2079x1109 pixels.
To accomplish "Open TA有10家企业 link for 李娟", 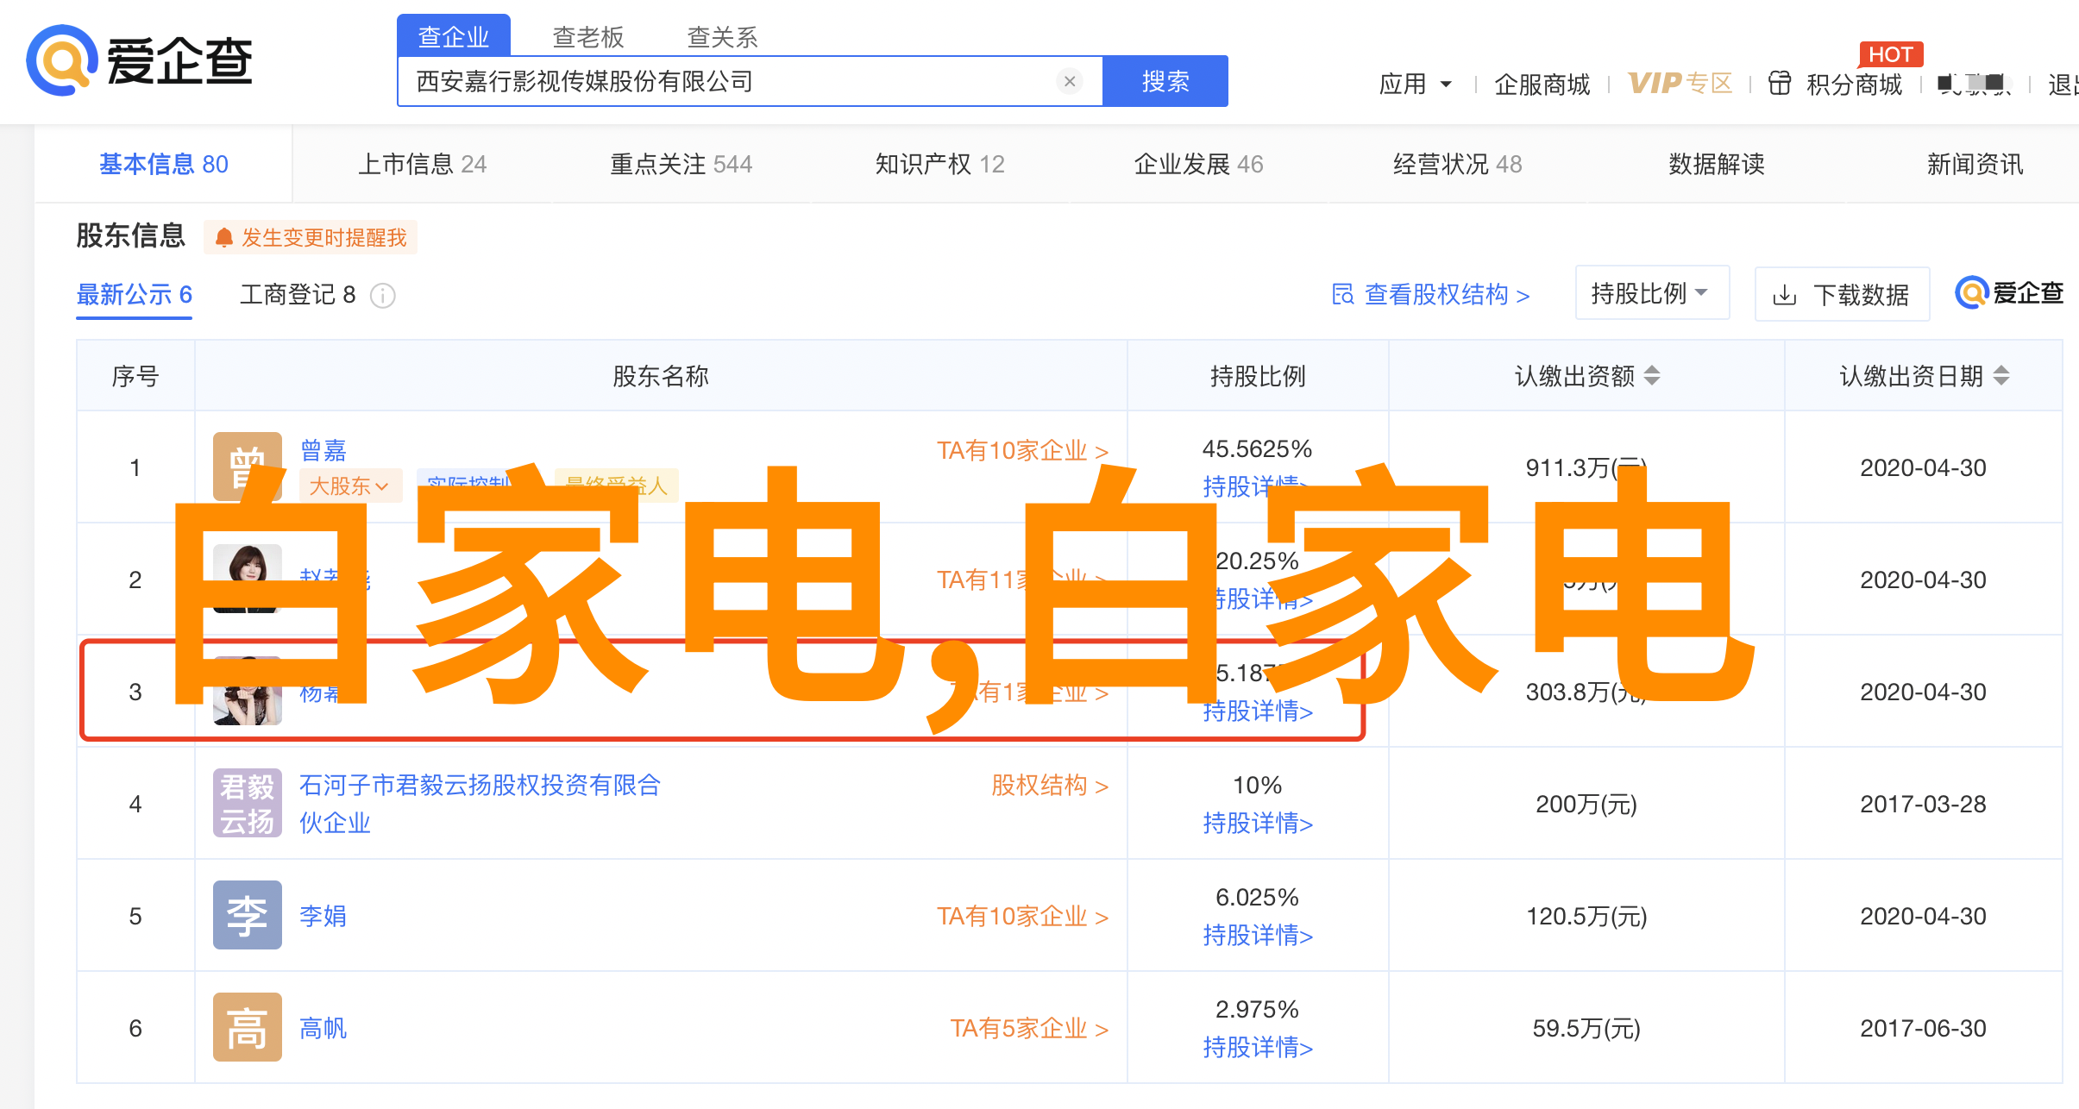I will (1023, 916).
